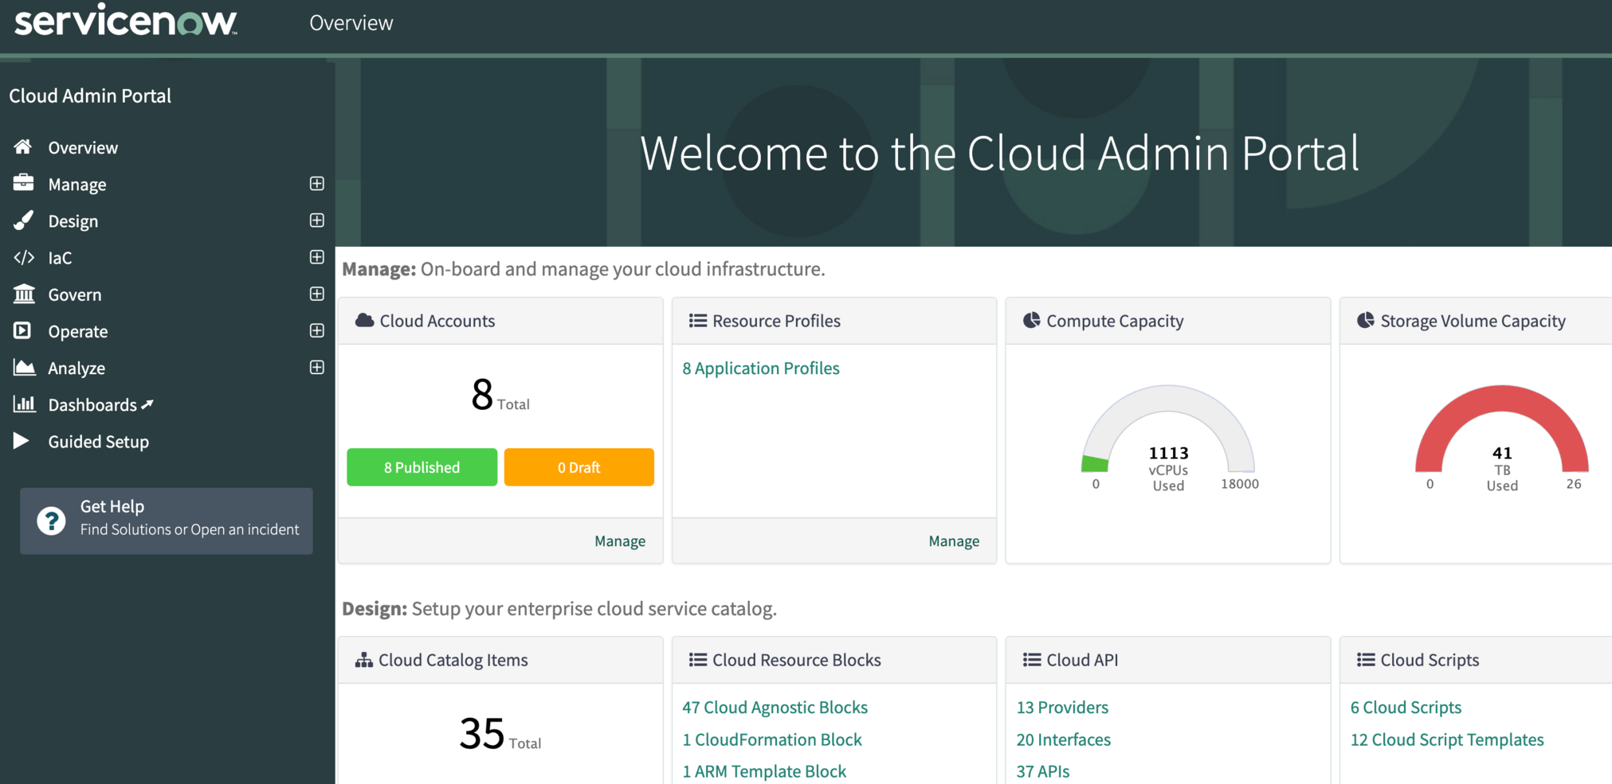The width and height of the screenshot is (1612, 784).
Task: Select IaC in the sidebar navigation
Action: click(60, 257)
